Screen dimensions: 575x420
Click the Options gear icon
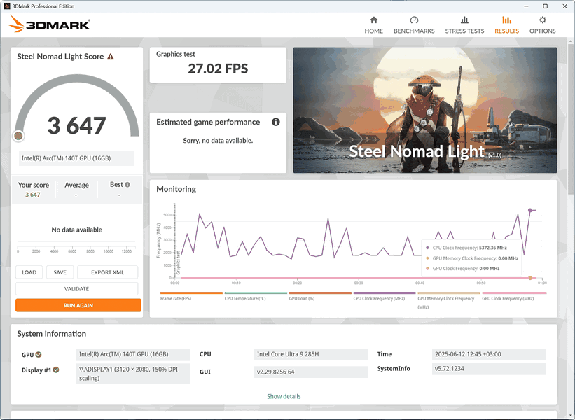tap(542, 20)
